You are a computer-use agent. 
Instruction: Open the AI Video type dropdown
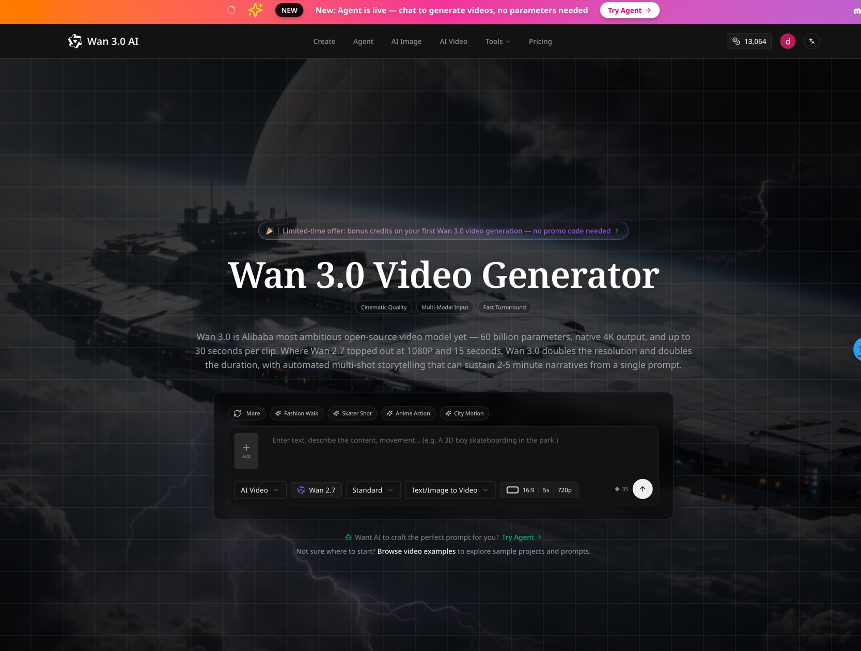pyautogui.click(x=260, y=490)
